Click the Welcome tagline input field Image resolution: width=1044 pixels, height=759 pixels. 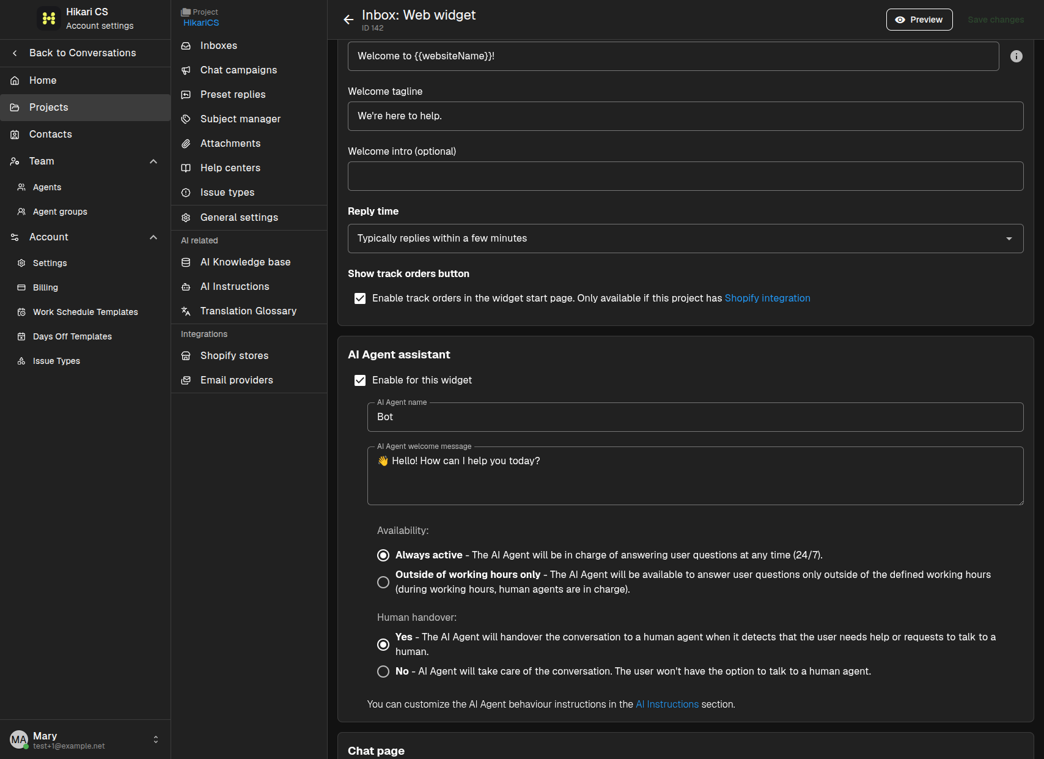pos(685,116)
